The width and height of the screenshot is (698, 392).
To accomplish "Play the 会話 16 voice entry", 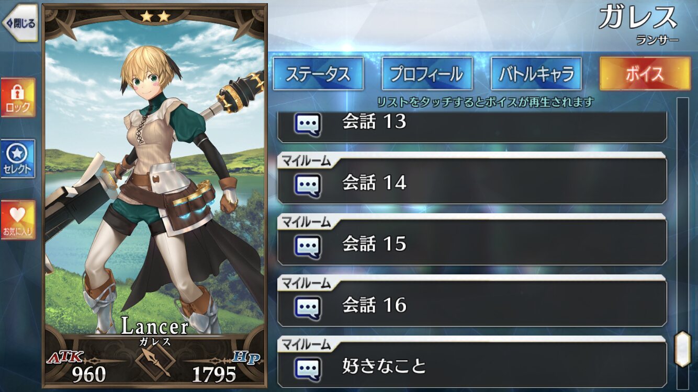I will [x=472, y=301].
